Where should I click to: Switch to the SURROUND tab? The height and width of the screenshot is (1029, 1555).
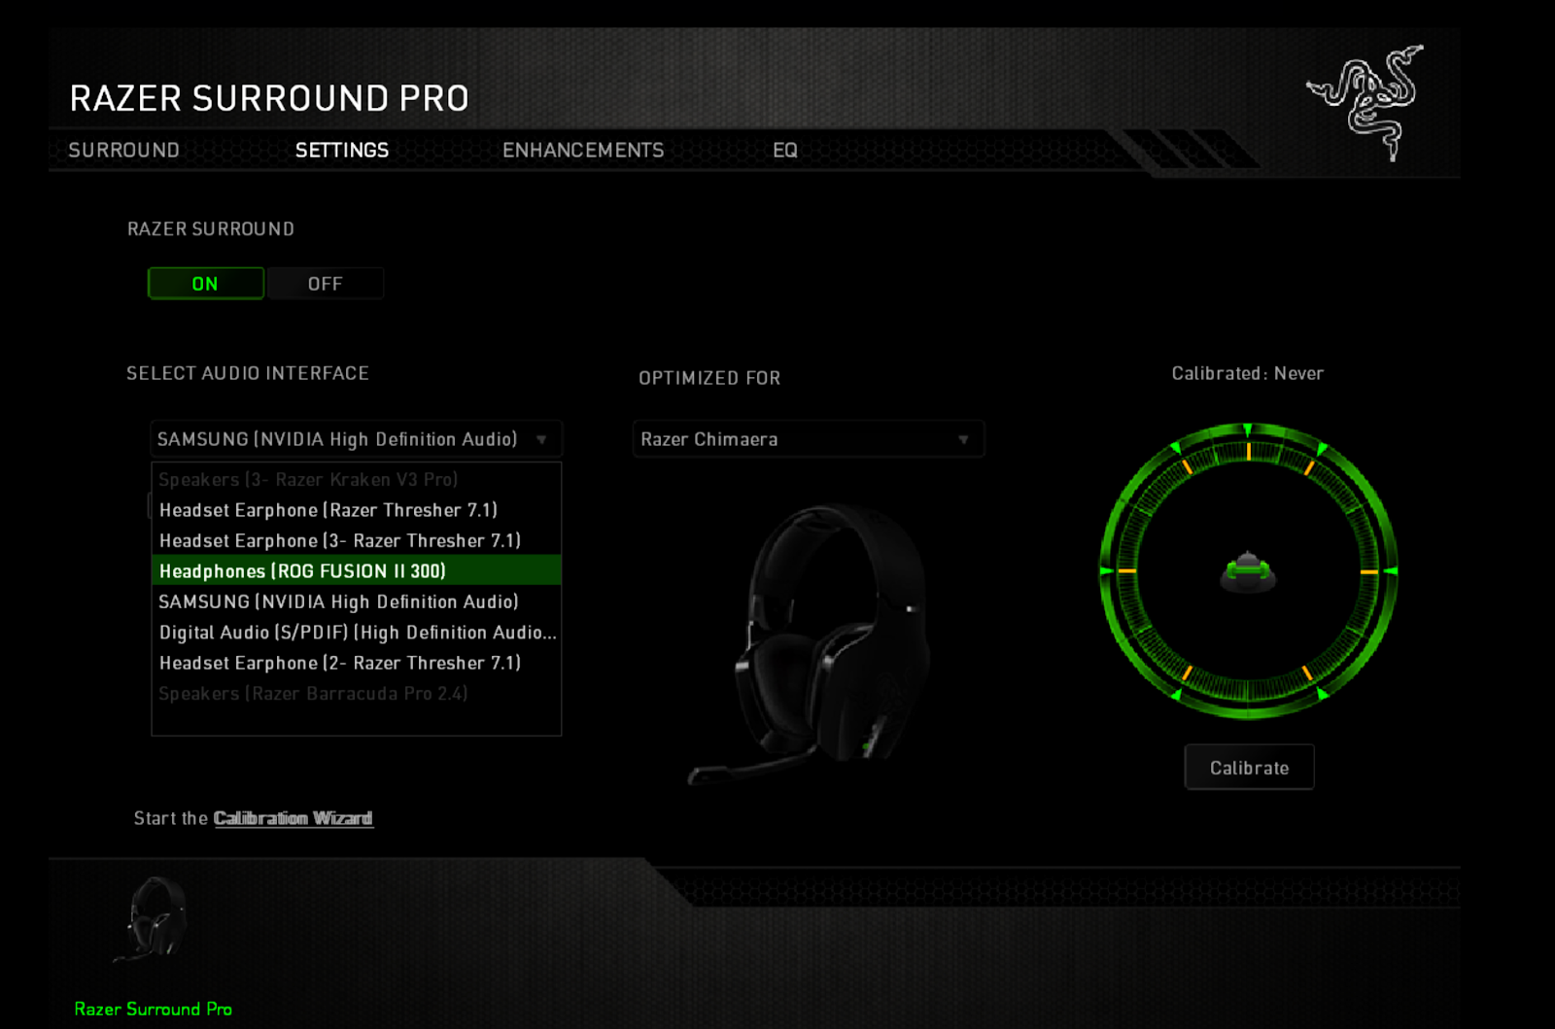[x=123, y=150]
